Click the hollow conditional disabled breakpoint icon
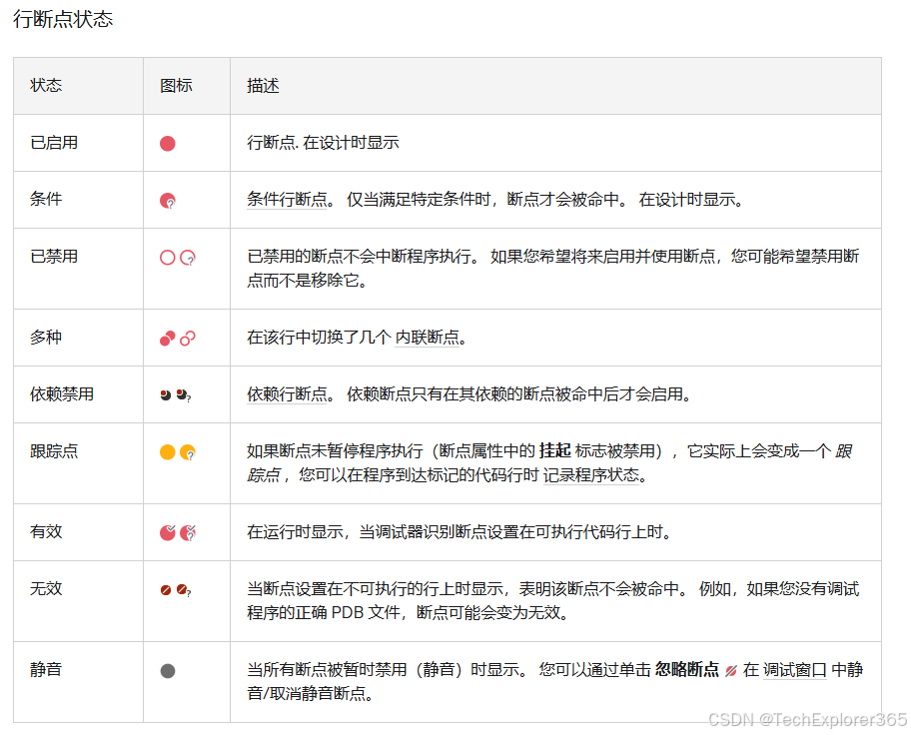This screenshot has height=735, width=911. pyautogui.click(x=188, y=258)
